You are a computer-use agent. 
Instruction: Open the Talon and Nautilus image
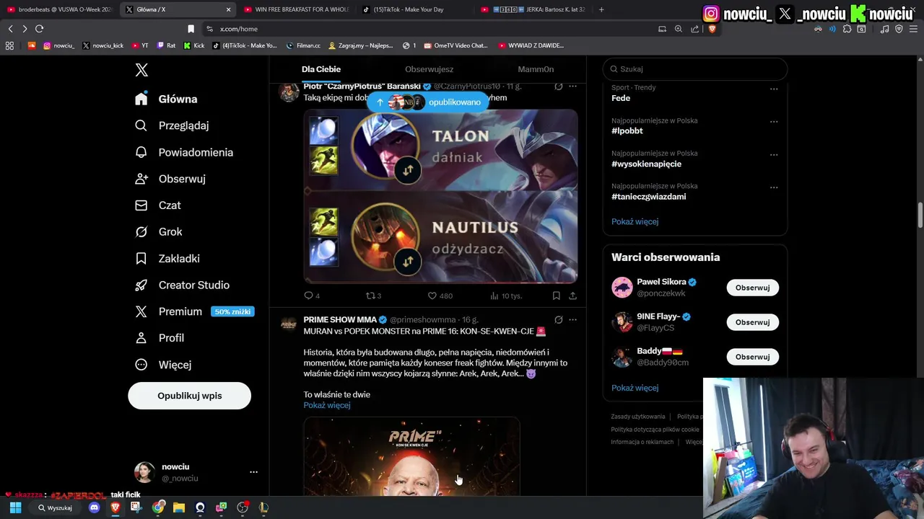coord(440,196)
